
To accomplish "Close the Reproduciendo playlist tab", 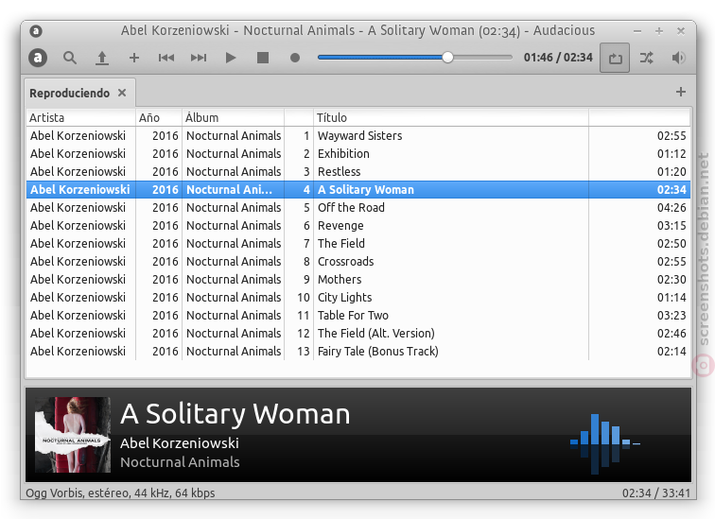I will [122, 93].
